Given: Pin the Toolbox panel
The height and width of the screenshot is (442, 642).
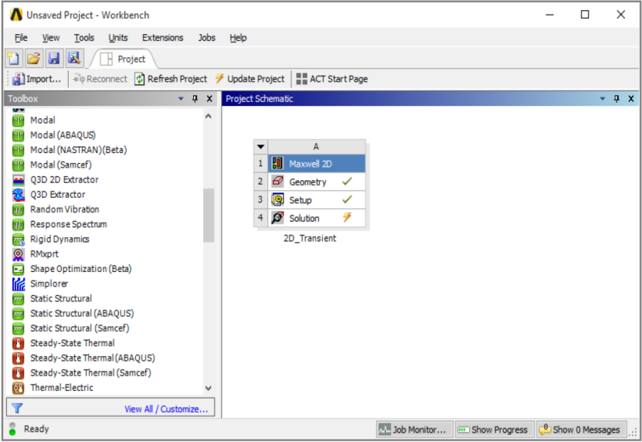Looking at the screenshot, I should tap(195, 99).
